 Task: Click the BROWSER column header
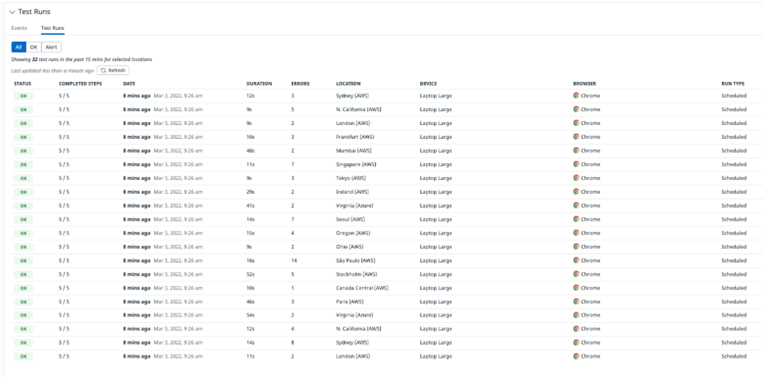(x=584, y=84)
